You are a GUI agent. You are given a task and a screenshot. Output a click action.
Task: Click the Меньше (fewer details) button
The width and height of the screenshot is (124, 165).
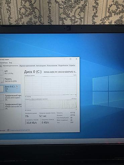pos(2,130)
